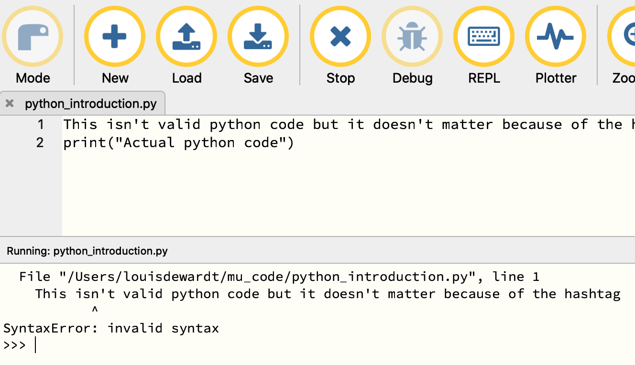Click the Debug bug icon
This screenshot has height=365, width=635.
click(x=412, y=37)
